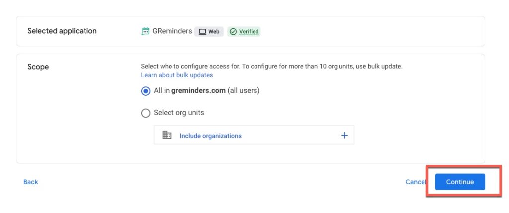Expand the 'Include organizations' option
The width and height of the screenshot is (509, 213).
pyautogui.click(x=344, y=135)
